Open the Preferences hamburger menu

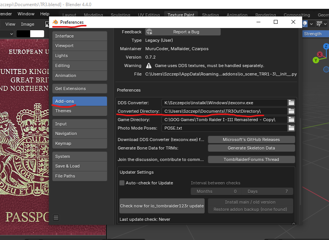point(56,218)
